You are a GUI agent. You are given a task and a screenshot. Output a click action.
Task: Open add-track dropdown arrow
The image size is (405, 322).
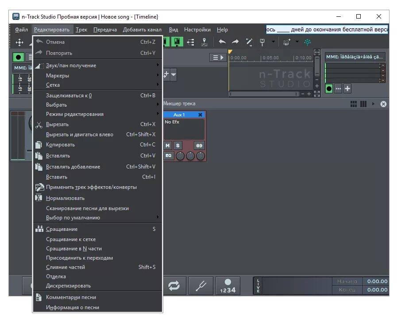click(x=174, y=75)
